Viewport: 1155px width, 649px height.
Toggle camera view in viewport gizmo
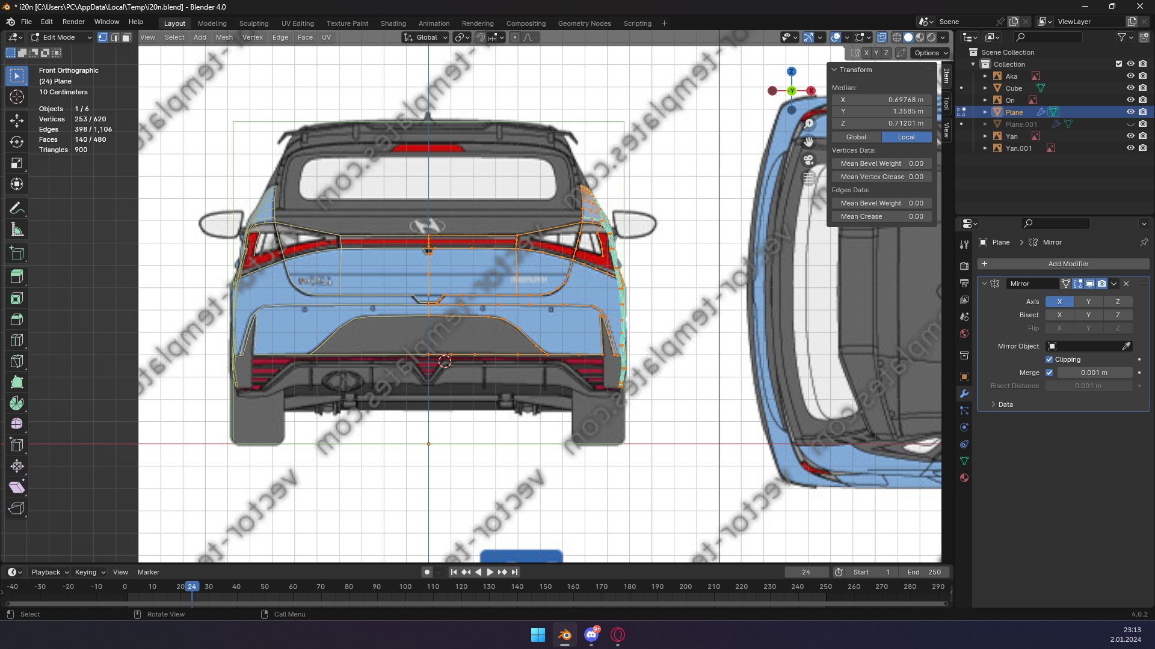(808, 160)
